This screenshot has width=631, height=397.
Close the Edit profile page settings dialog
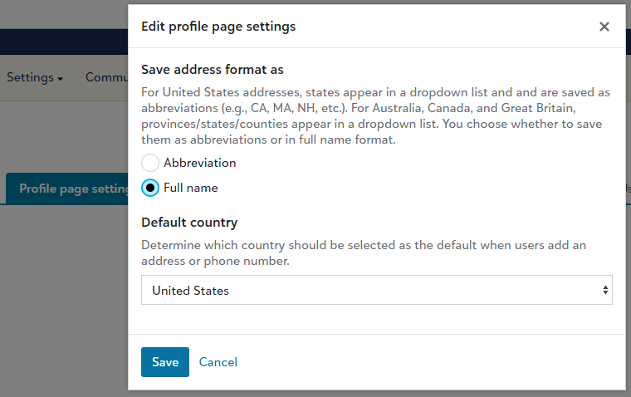604,27
